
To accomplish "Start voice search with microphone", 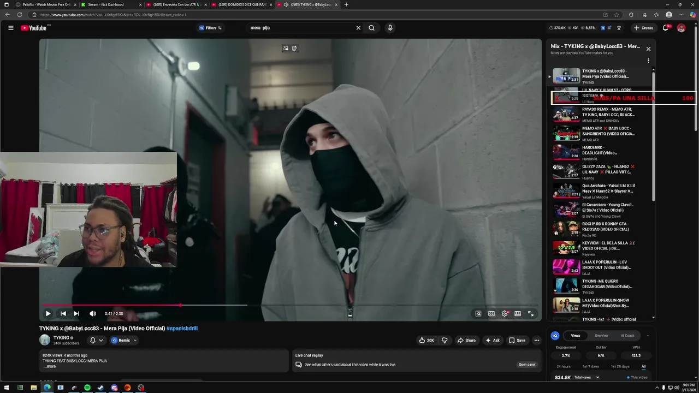I will pos(390,28).
